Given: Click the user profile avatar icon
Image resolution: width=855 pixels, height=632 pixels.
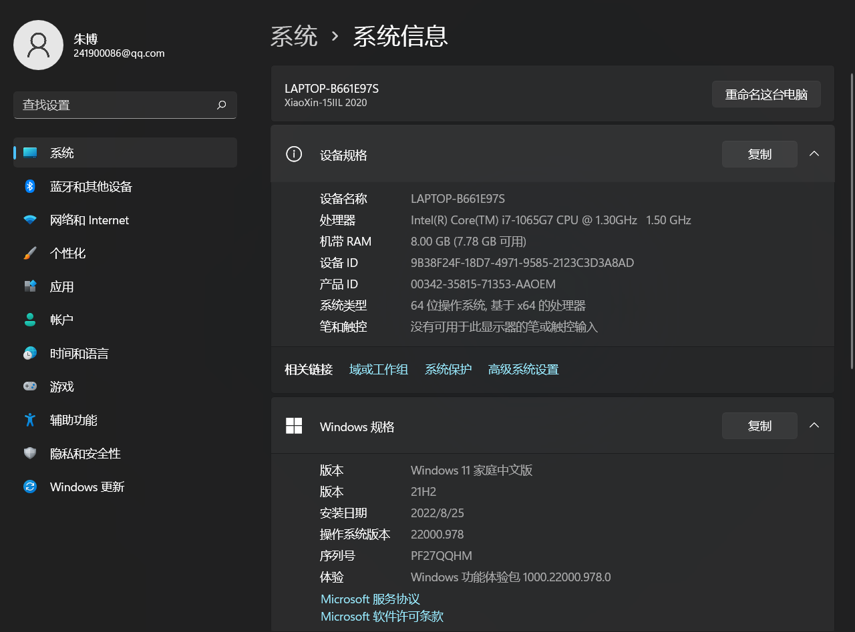Looking at the screenshot, I should tap(38, 45).
